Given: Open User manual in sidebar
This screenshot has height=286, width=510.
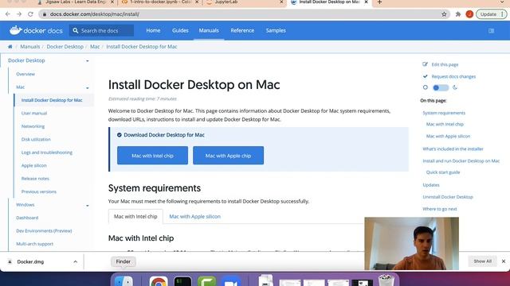Looking at the screenshot, I should (34, 113).
